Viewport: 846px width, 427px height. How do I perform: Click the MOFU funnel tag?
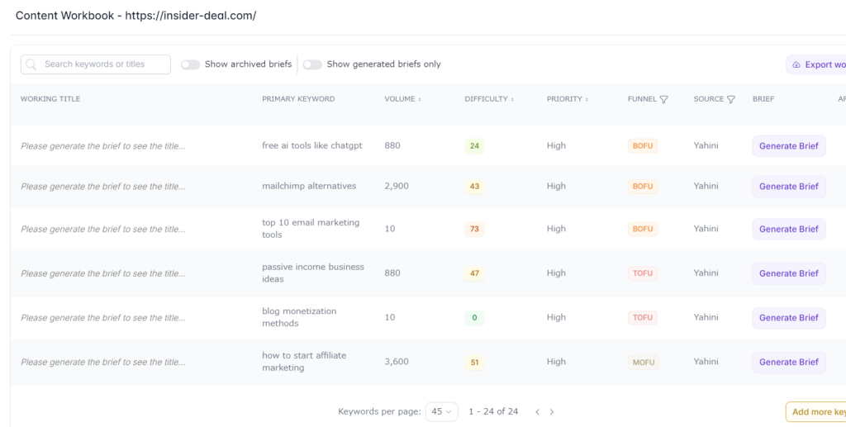[x=643, y=363]
